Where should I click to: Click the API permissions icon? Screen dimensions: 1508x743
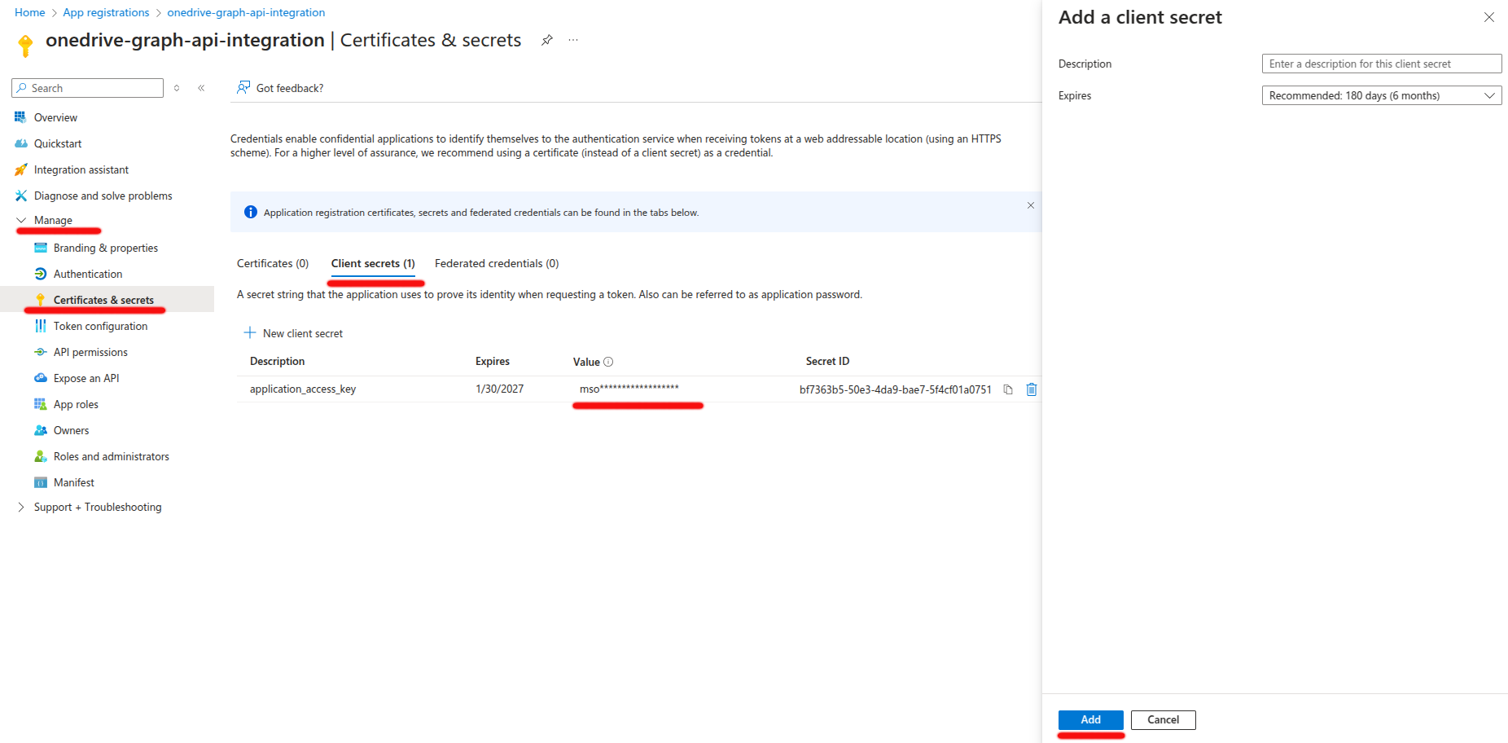(40, 352)
